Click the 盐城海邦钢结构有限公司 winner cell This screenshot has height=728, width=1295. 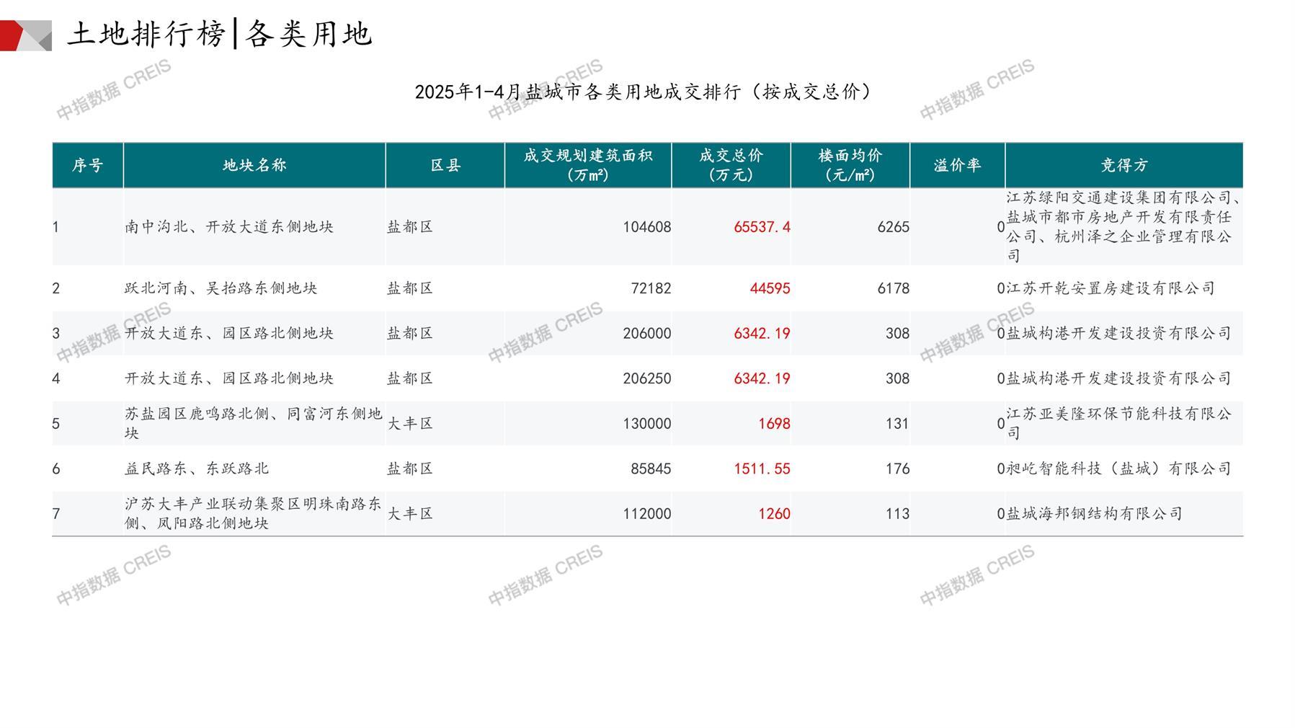[1094, 514]
